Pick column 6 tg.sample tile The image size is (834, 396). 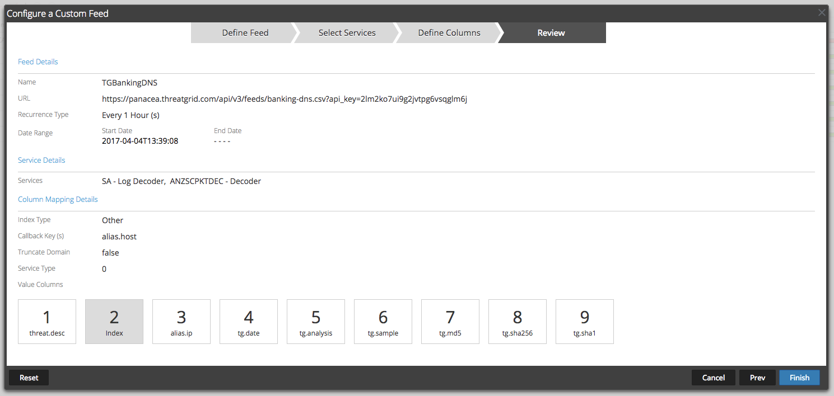pyautogui.click(x=383, y=322)
